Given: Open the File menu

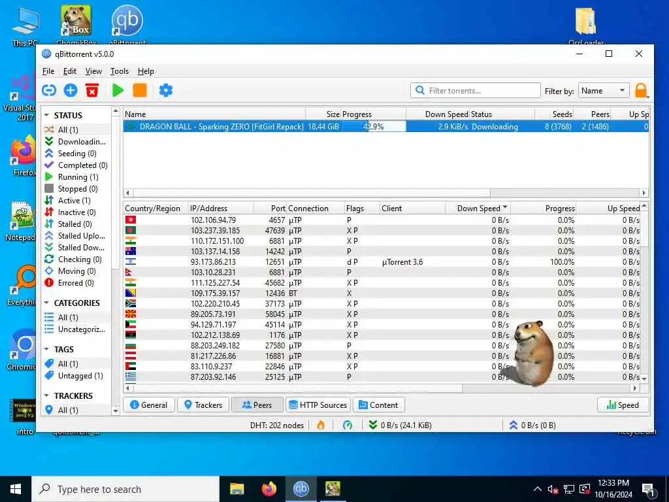Looking at the screenshot, I should (x=48, y=71).
